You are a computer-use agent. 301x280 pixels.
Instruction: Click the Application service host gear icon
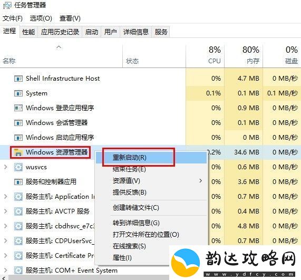pyautogui.click(x=18, y=197)
